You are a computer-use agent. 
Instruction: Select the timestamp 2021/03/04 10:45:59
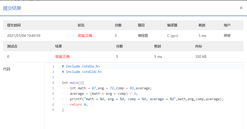[24, 36]
